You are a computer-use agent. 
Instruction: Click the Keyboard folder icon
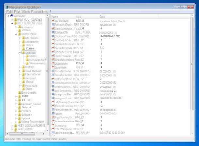pyautogui.click(x=23, y=78)
